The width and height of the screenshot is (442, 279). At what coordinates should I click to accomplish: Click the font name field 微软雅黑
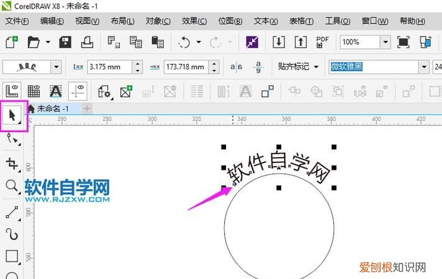click(374, 67)
